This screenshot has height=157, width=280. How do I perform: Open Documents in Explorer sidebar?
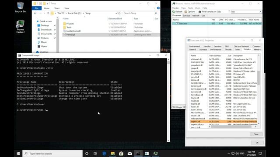[x=46, y=34]
